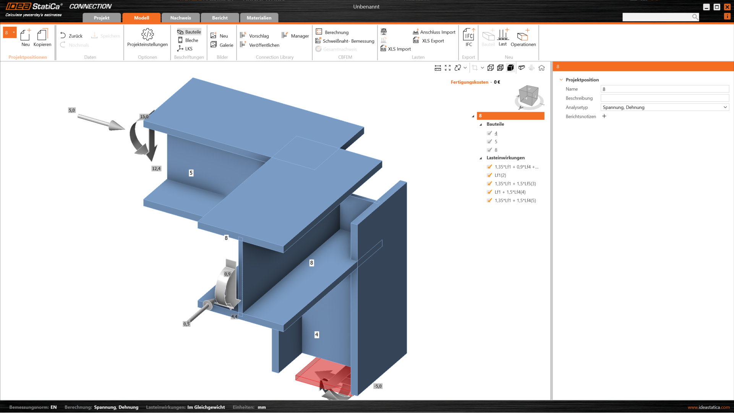Click Vorschlag in Connection Library
Viewport: 734px width, 413px height.
tap(254, 36)
